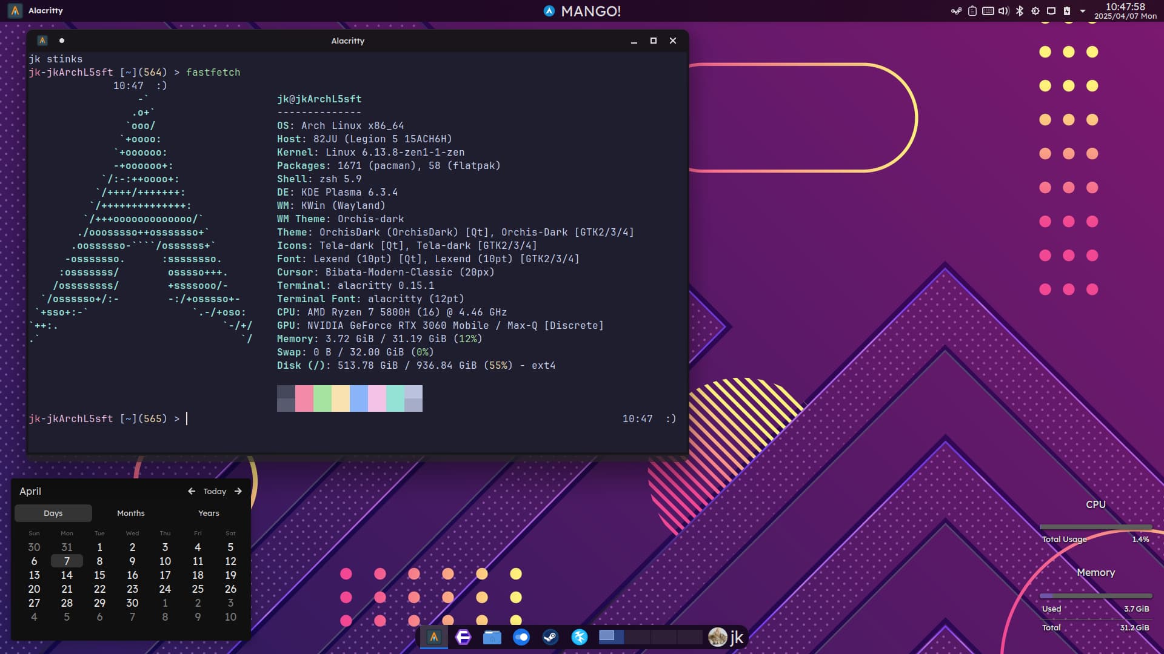The height and width of the screenshot is (654, 1164).
Task: Toggle the pin dot in Alacritty titlebar
Action: point(62,41)
